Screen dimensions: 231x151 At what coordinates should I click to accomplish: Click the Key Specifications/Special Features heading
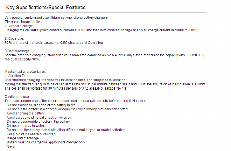[x=46, y=8]
